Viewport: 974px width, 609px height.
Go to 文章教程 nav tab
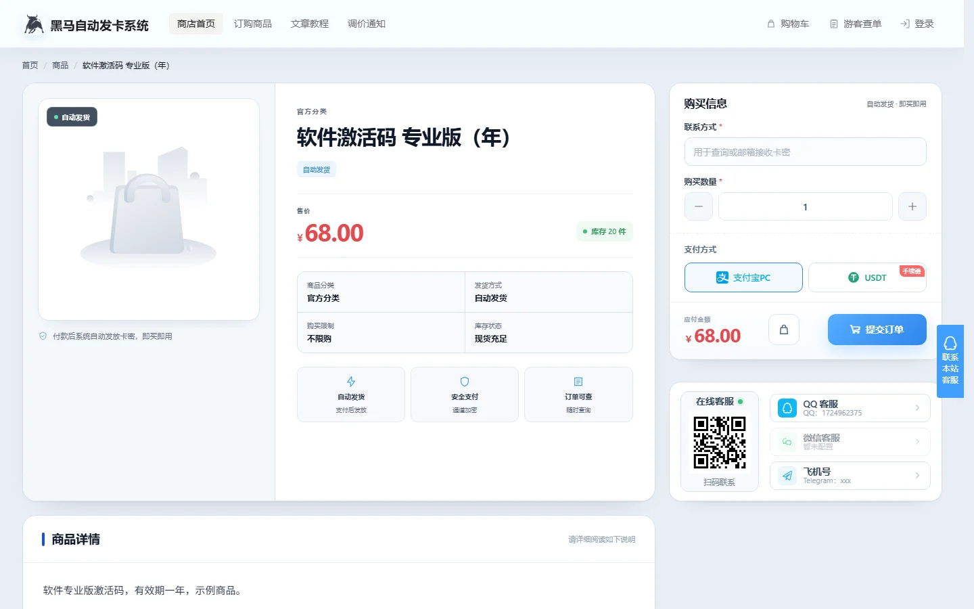[310, 24]
